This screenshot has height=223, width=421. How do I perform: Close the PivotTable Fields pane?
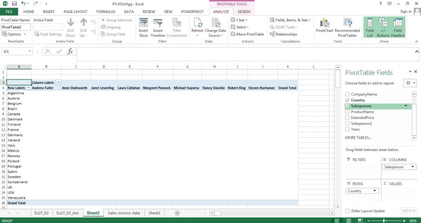(x=416, y=71)
